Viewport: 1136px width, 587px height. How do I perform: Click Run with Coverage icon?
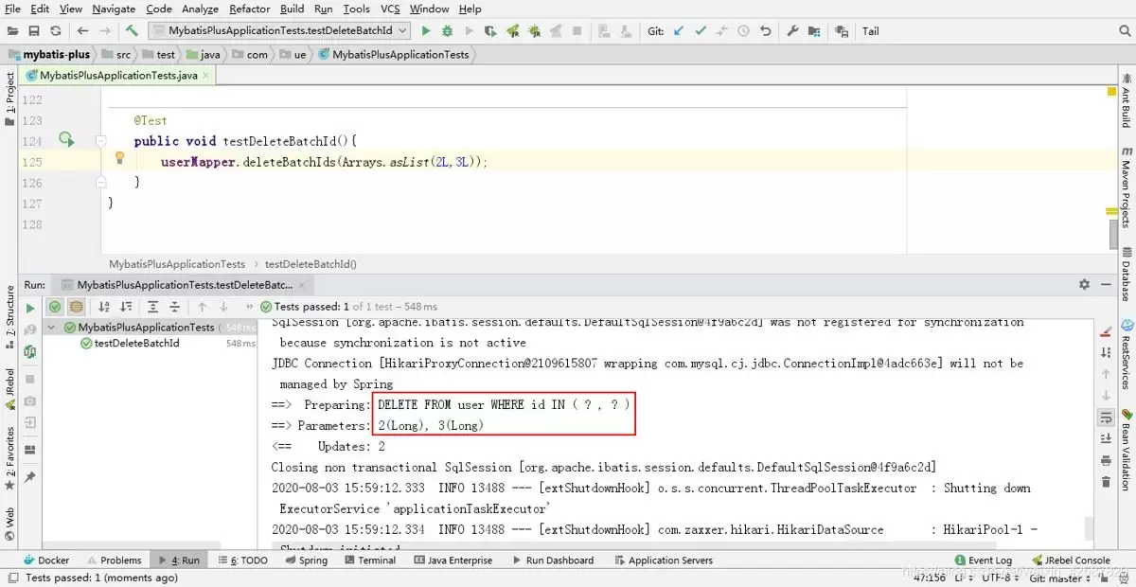coord(489,31)
